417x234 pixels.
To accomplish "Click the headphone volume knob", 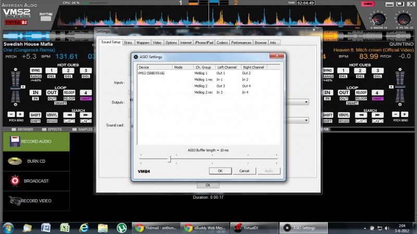I will [x=403, y=19].
